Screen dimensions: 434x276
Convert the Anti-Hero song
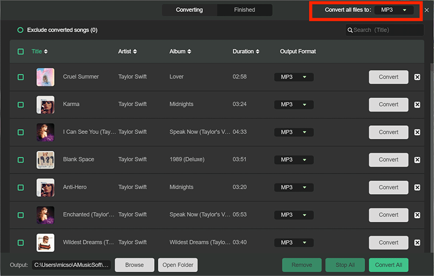click(388, 188)
